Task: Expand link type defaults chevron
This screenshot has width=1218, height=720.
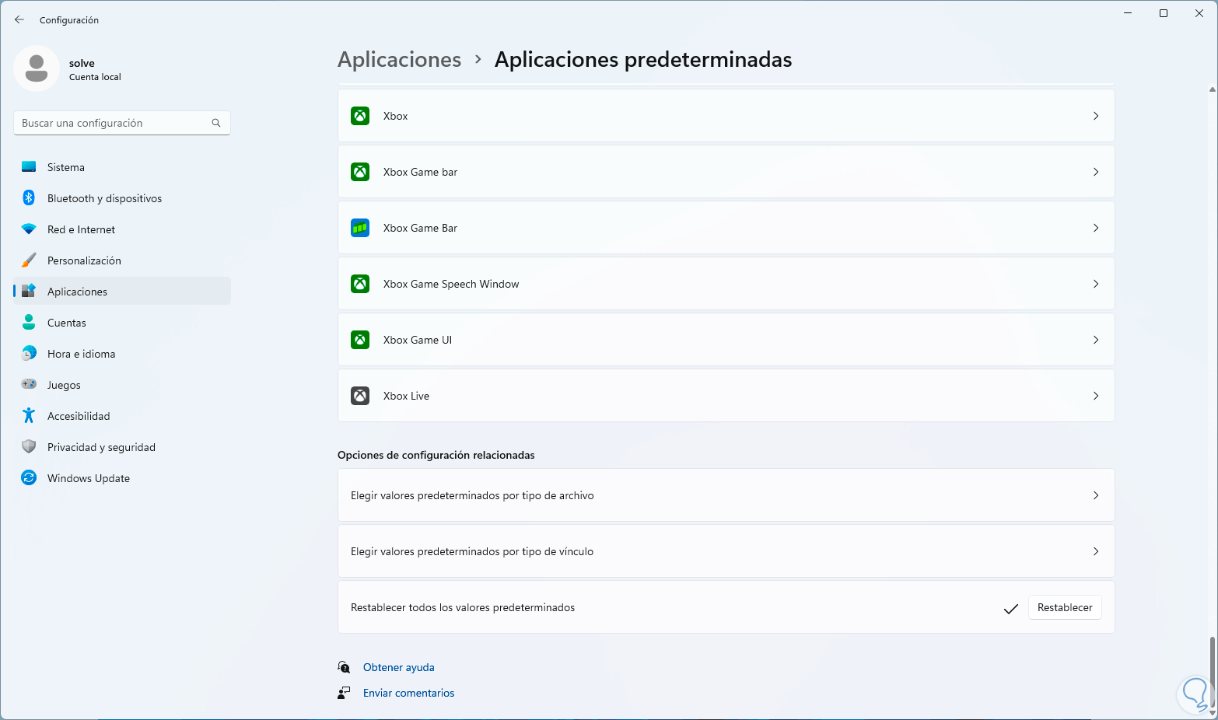Action: point(1095,551)
